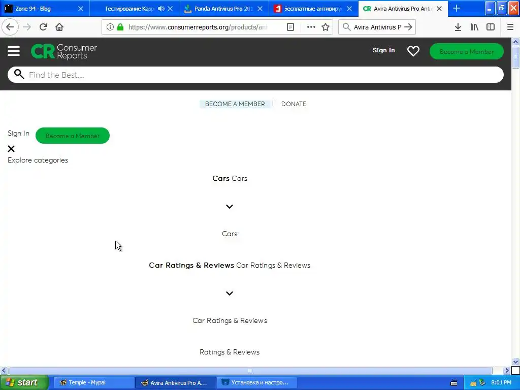Click header Become a Member button
The height and width of the screenshot is (390, 520).
467,51
